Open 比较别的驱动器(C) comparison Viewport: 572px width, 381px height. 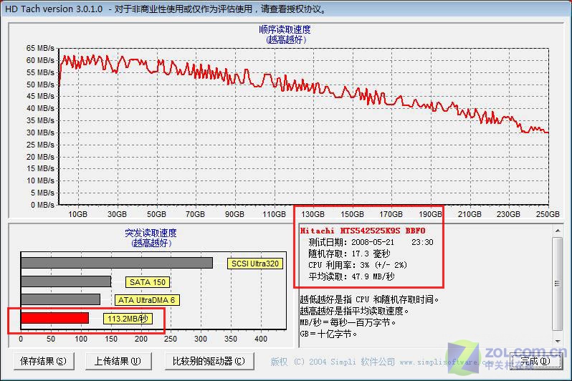pos(209,362)
